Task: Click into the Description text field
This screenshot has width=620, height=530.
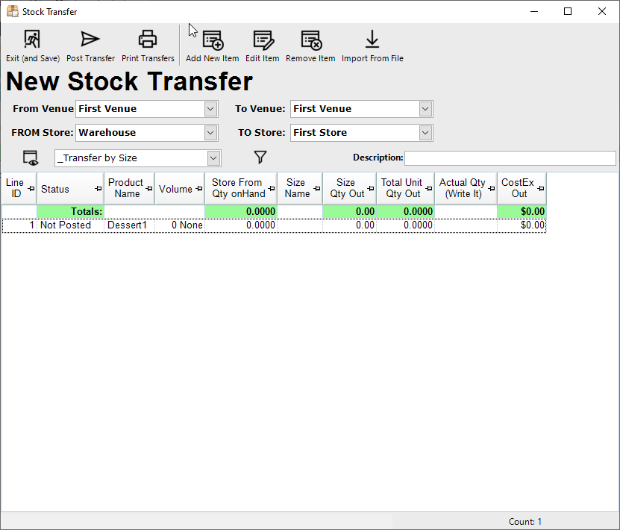Action: coord(510,158)
